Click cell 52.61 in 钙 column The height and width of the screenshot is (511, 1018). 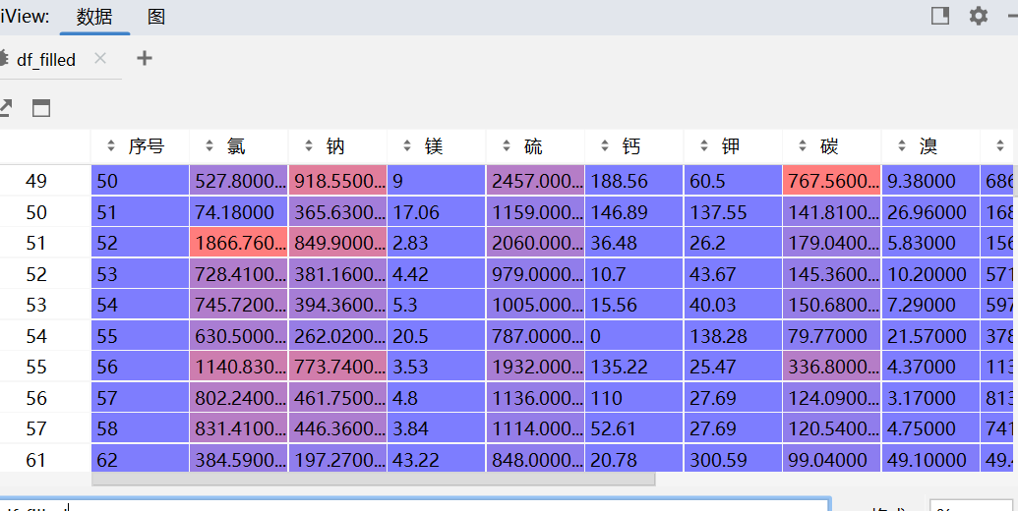click(633, 428)
